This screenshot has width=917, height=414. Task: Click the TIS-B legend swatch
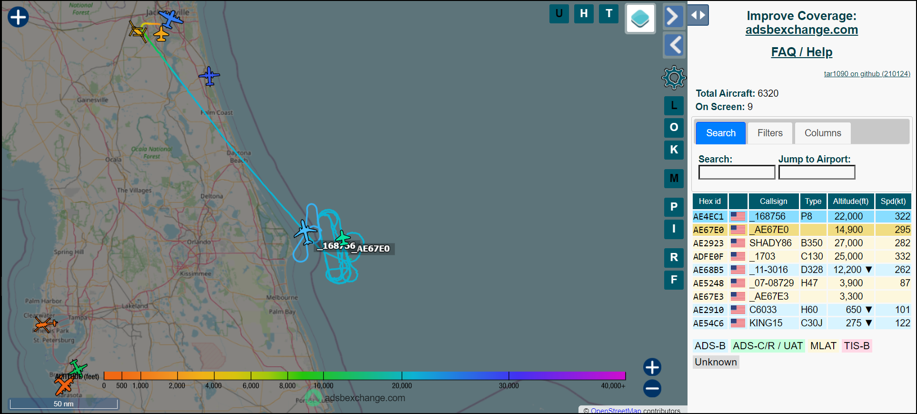tap(857, 346)
